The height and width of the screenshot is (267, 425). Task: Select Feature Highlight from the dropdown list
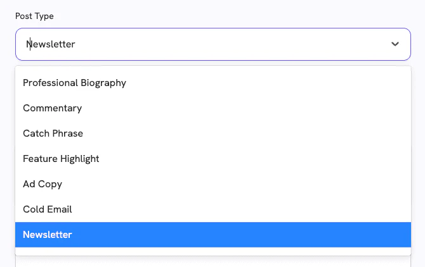tap(61, 159)
